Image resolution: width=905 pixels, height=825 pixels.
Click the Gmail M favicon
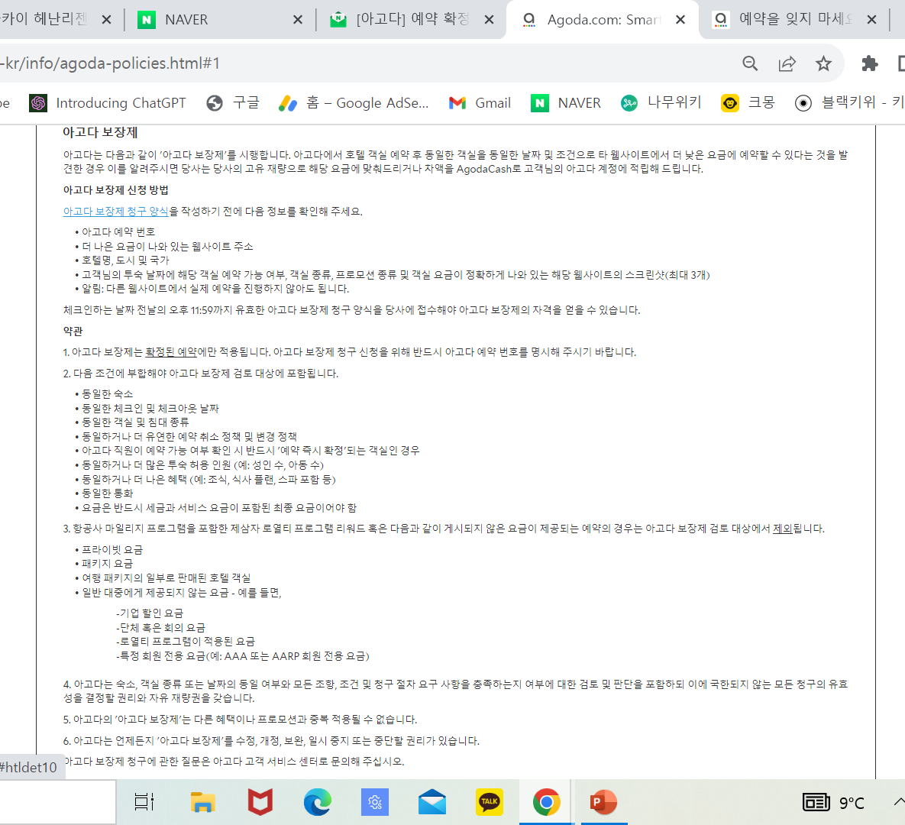457,103
